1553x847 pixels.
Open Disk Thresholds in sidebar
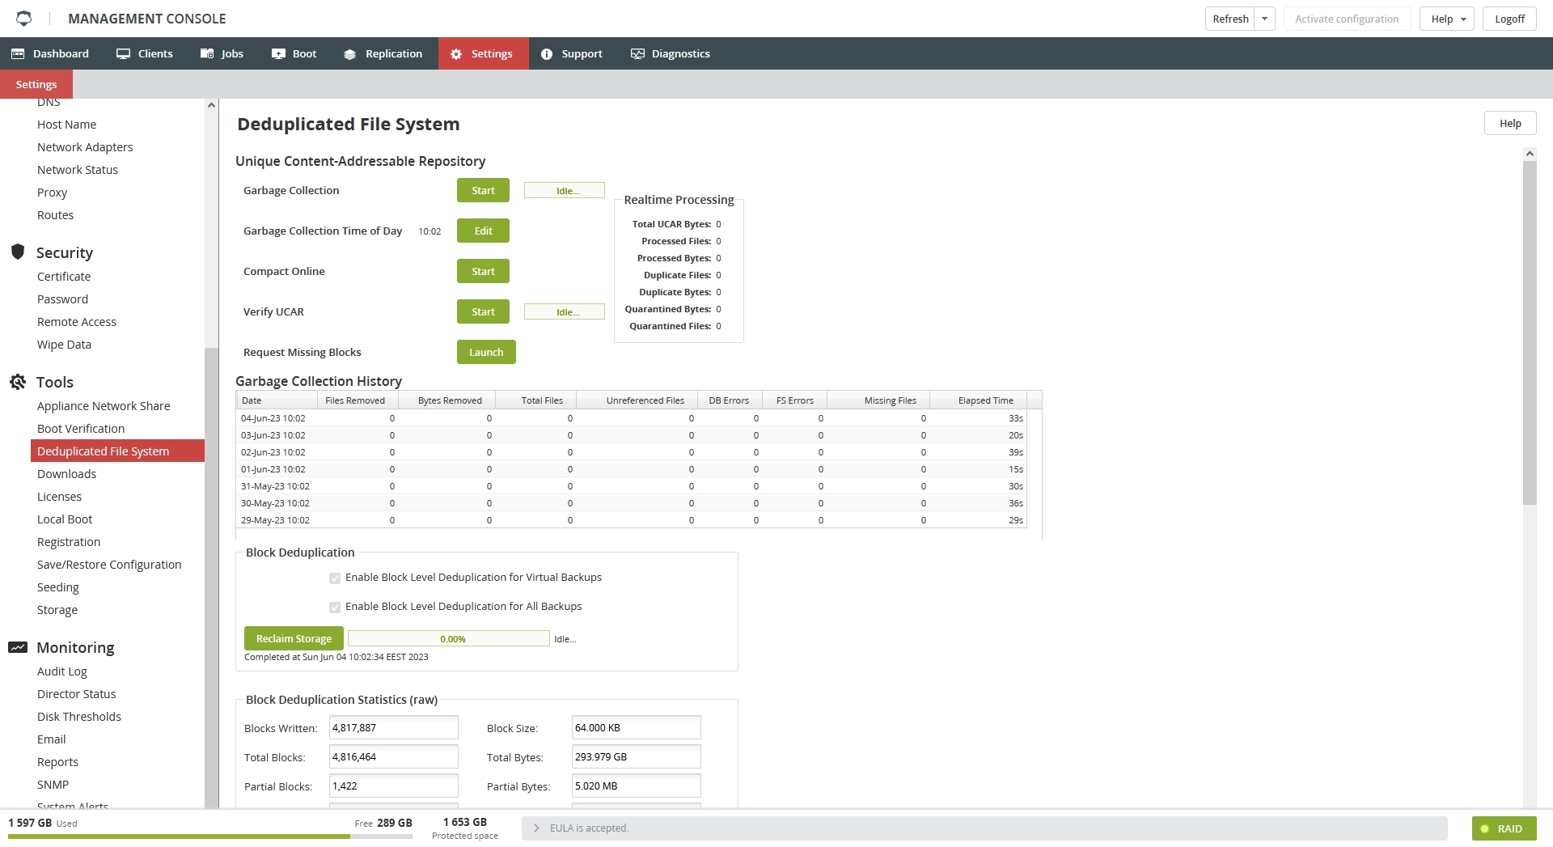pos(79,717)
